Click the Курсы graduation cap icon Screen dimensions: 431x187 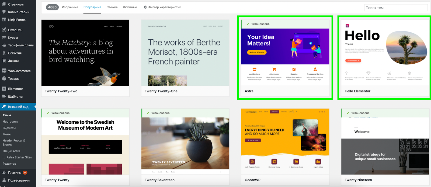(4, 38)
